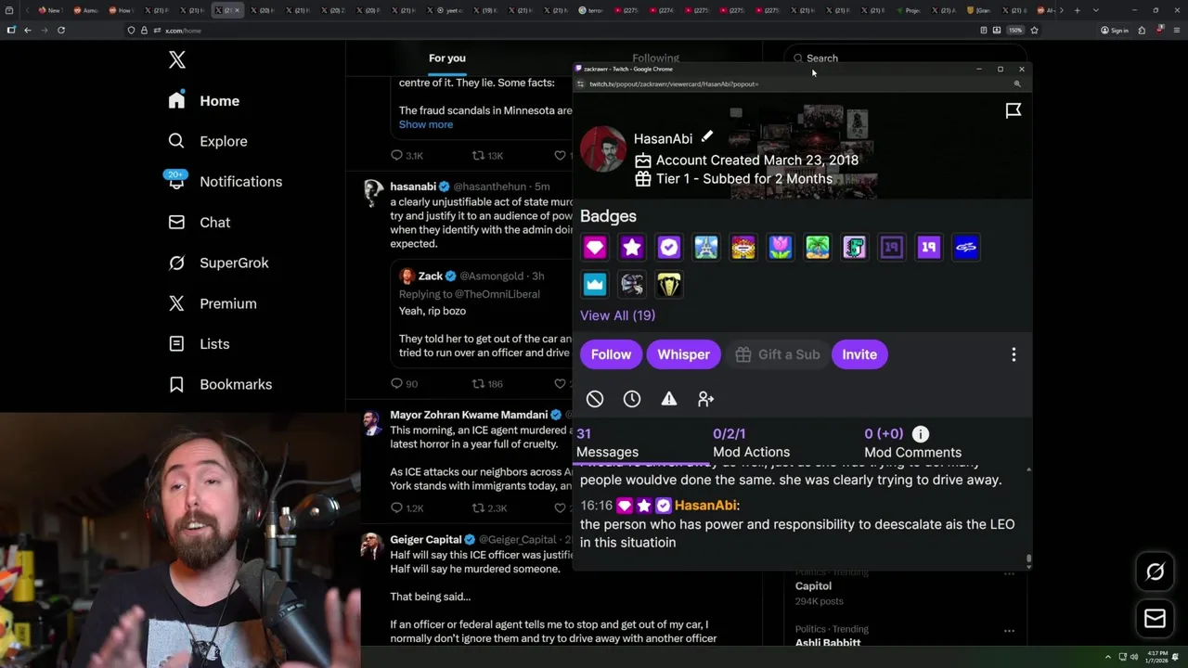1188x668 pixels.
Task: Open Capitol trending topic
Action: click(x=813, y=586)
